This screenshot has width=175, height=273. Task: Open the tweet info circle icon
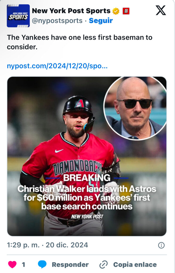[x=161, y=245]
